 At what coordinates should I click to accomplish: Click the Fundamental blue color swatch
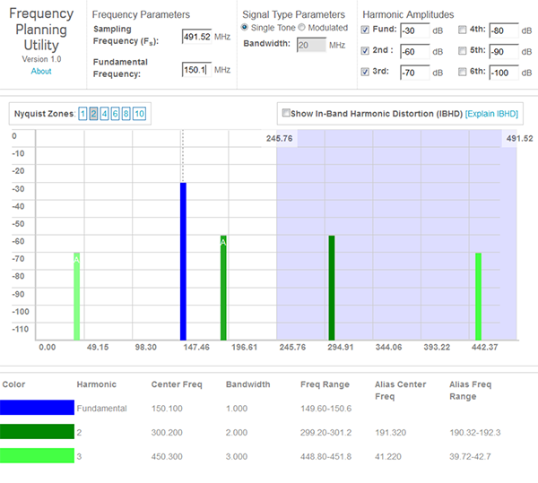(x=38, y=408)
